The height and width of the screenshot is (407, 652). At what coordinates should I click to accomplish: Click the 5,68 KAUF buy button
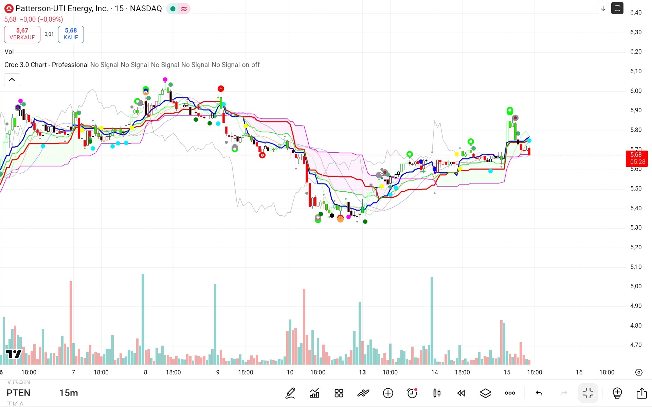(71, 34)
